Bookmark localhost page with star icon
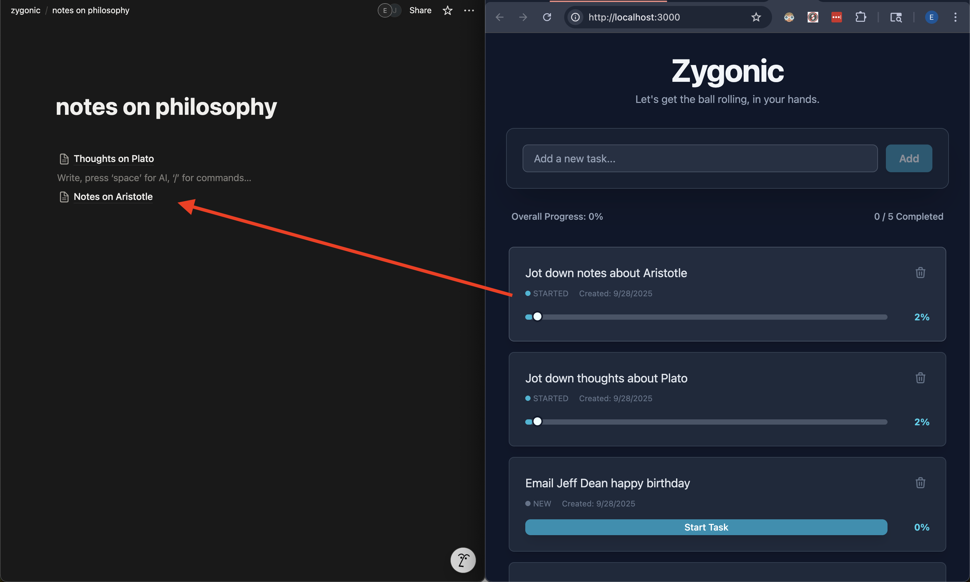Image resolution: width=970 pixels, height=582 pixels. tap(756, 17)
